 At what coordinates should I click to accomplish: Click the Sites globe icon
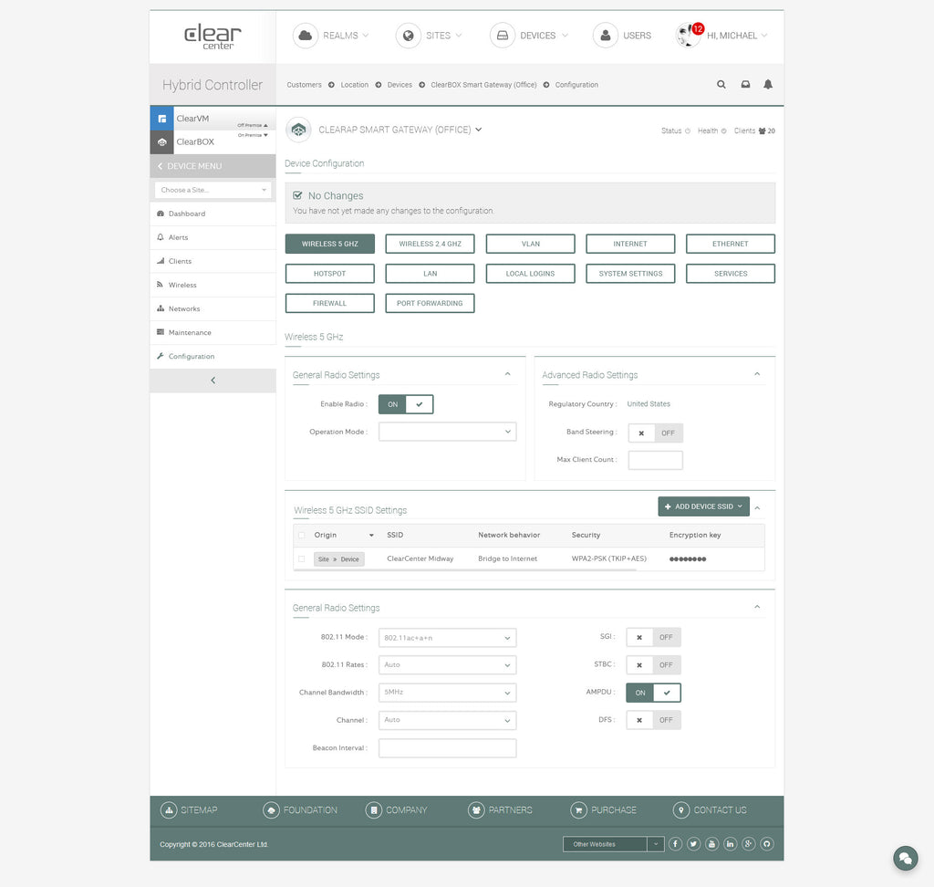click(408, 36)
